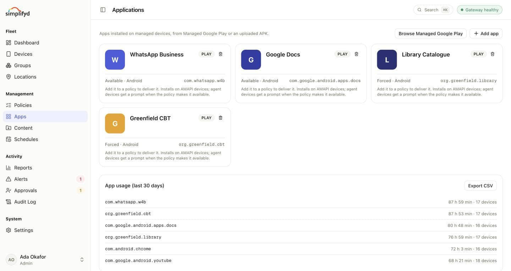511x271 pixels.
Task: Click the Schedules calendar icon
Action: pos(9,139)
